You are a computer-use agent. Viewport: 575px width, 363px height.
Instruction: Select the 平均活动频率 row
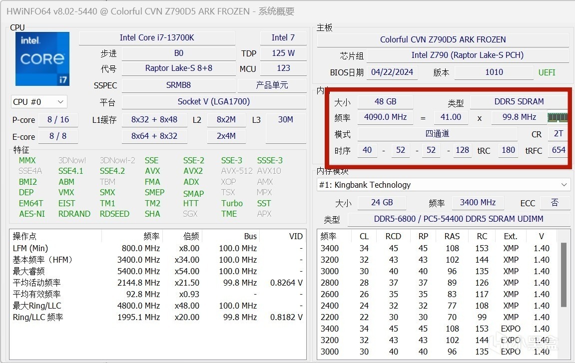[158, 283]
